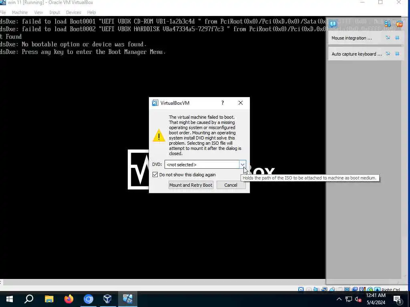Click the 'No bootable option or device was found' line
This screenshot has width=410, height=307.
[x=73, y=44]
